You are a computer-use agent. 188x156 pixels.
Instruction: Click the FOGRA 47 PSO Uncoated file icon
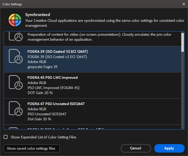16,108
